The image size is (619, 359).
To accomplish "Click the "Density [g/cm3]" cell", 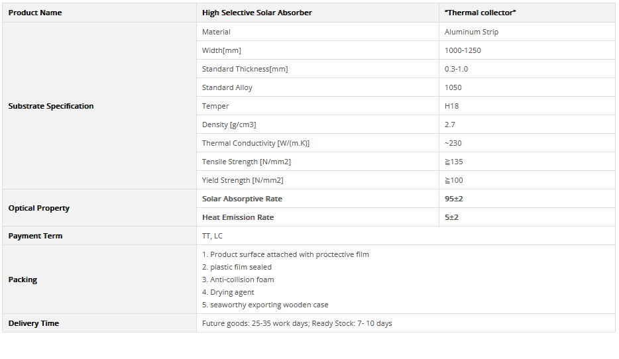I will click(229, 125).
